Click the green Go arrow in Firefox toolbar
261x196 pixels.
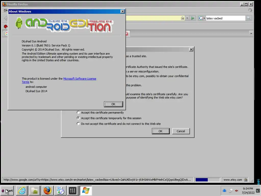point(193,18)
